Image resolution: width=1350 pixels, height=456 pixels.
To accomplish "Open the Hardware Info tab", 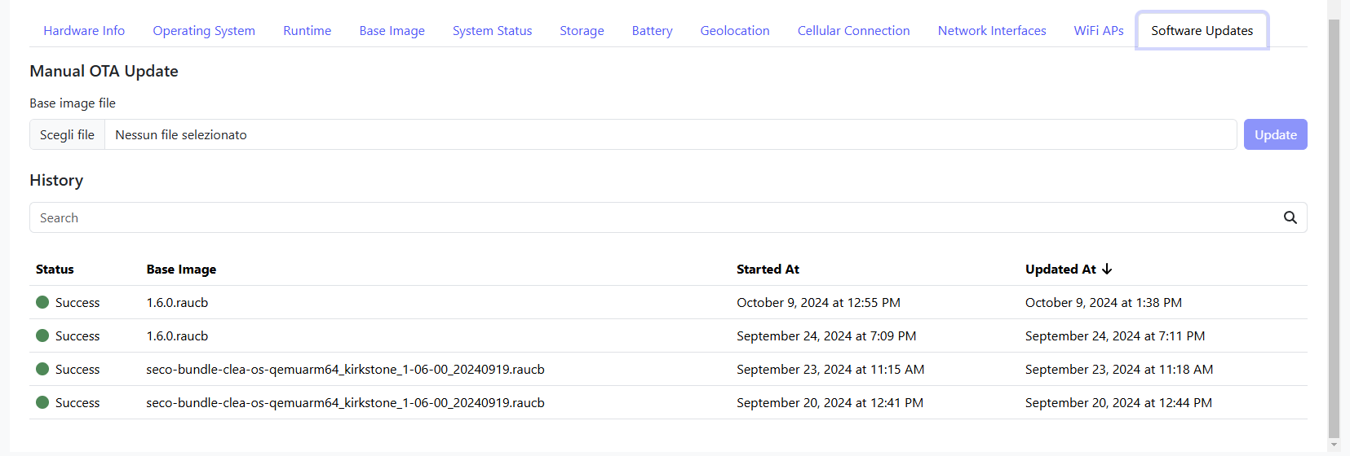I will [84, 31].
